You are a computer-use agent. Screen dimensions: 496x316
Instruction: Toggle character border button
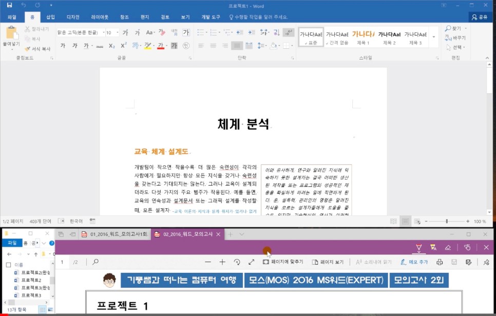pyautogui.click(x=186, y=32)
